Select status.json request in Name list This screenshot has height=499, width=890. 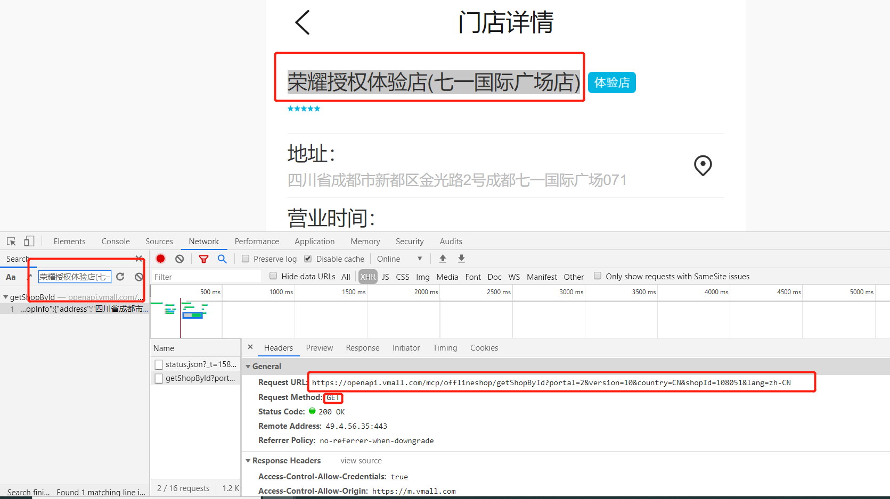coord(195,364)
